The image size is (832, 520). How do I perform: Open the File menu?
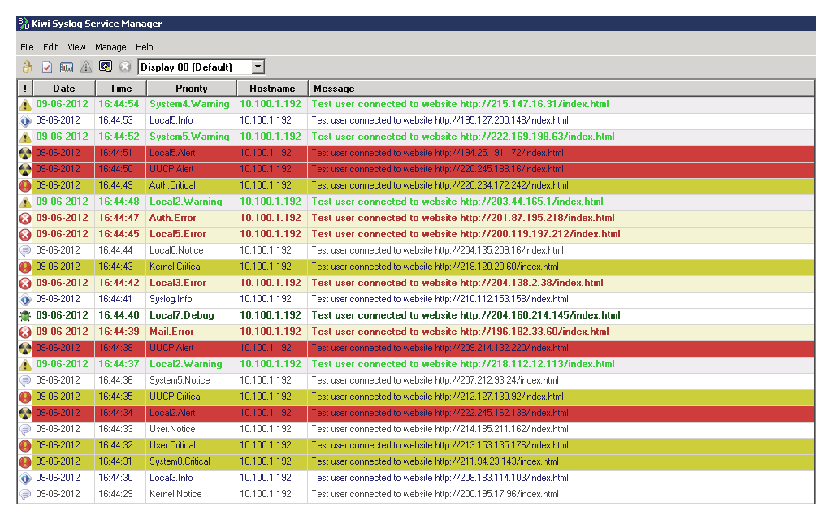(x=27, y=47)
